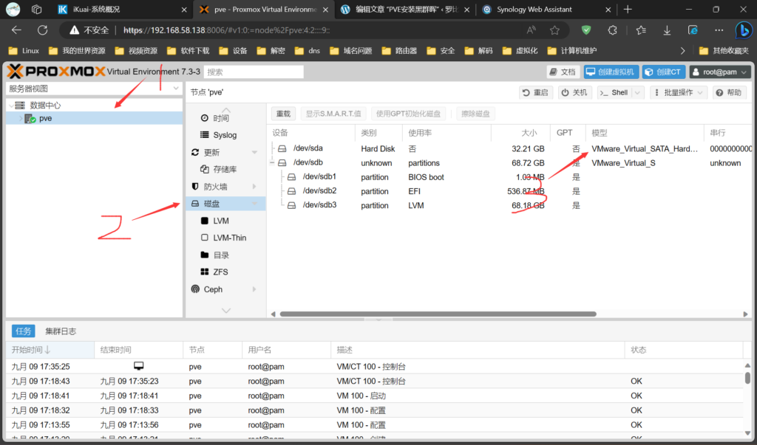Open the 批量操作 bulk actions dropdown
Viewport: 757px width, 445px height.
tap(679, 92)
